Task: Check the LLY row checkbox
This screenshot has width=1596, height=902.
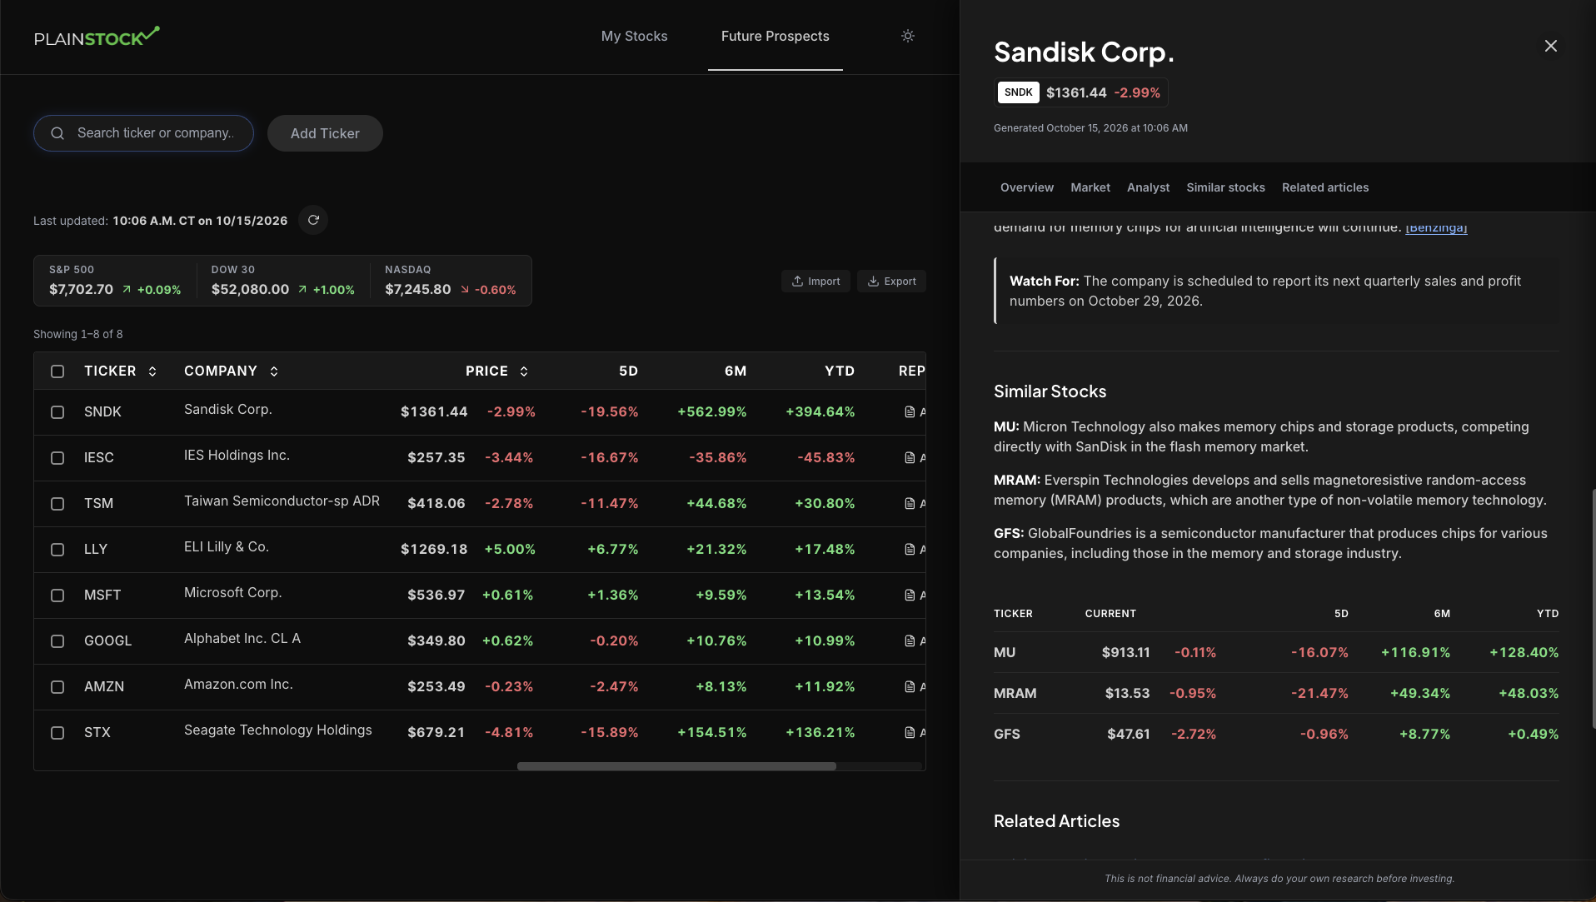Action: tap(57, 550)
